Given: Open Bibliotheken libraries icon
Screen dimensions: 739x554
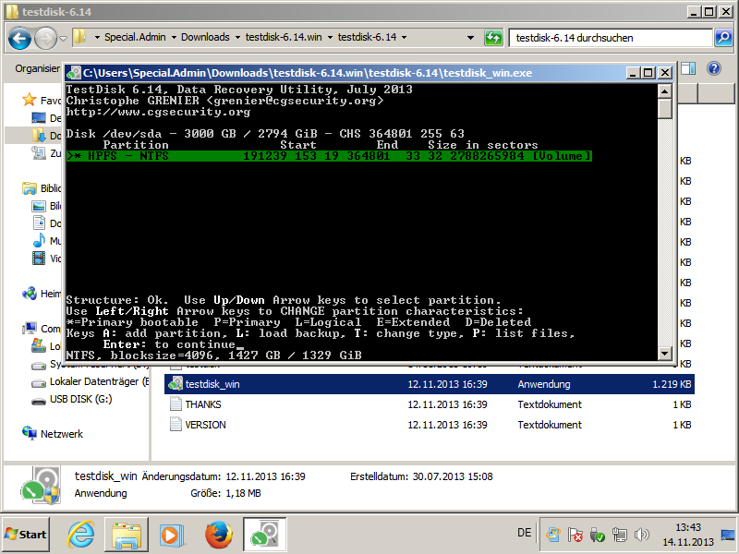Looking at the screenshot, I should coord(30,188).
